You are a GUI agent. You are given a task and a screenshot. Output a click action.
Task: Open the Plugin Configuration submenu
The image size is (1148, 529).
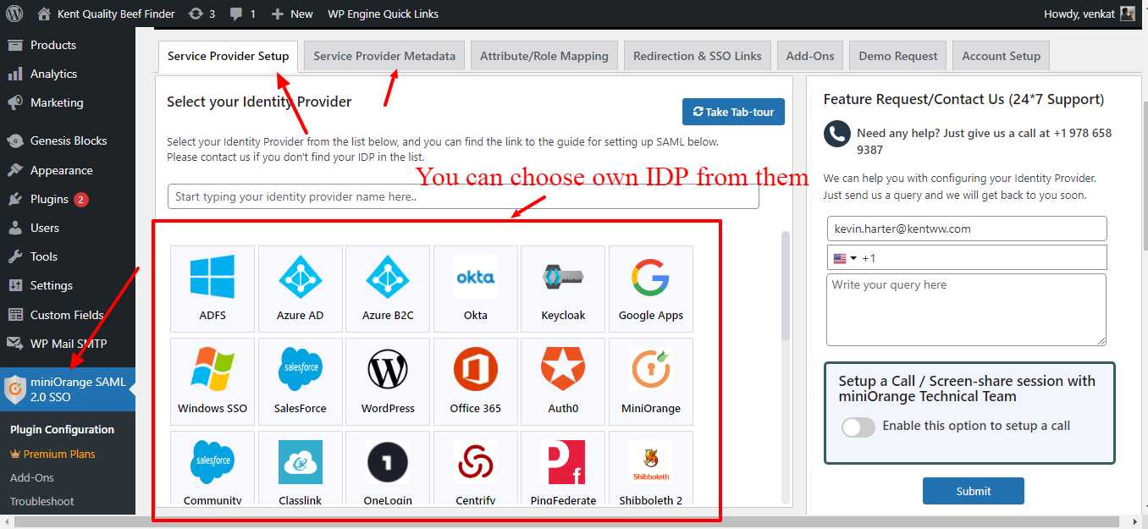[x=62, y=429]
